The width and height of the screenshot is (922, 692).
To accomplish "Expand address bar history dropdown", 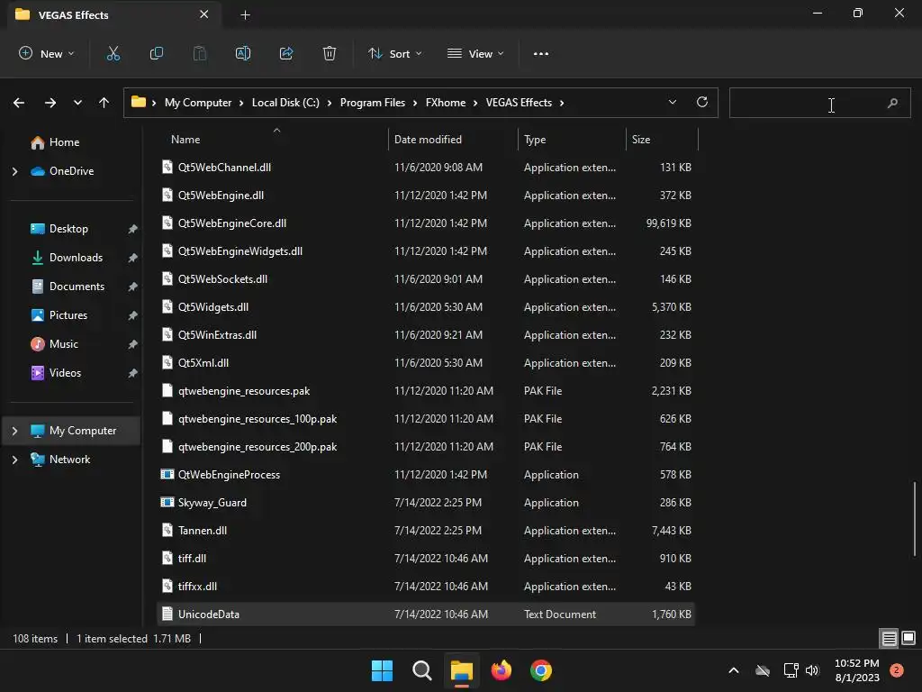I will click(x=672, y=102).
